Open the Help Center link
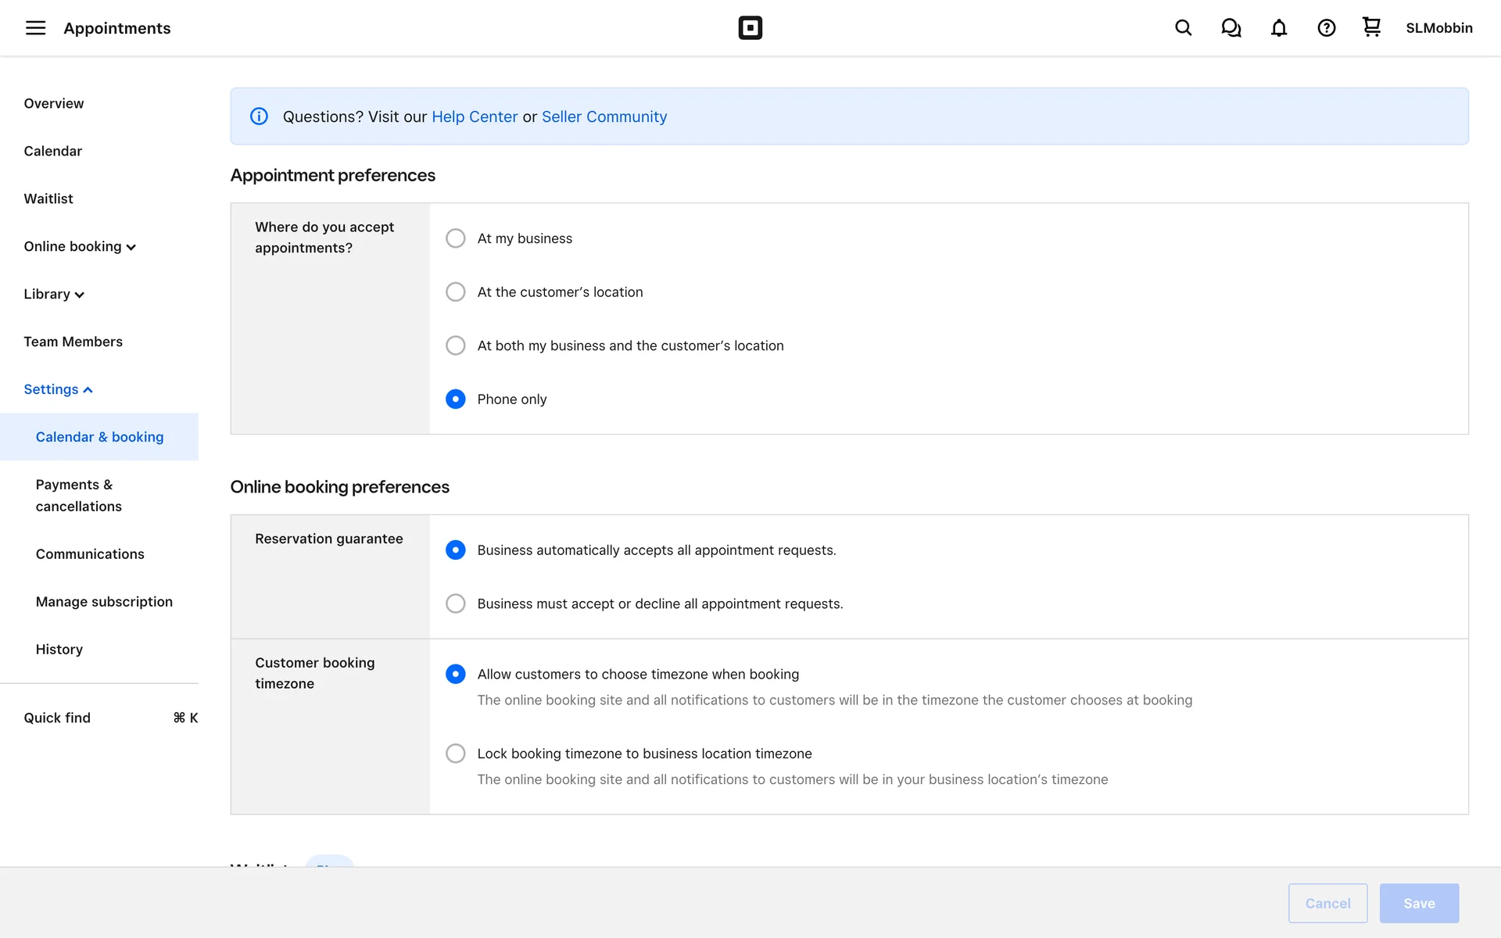 [475, 116]
